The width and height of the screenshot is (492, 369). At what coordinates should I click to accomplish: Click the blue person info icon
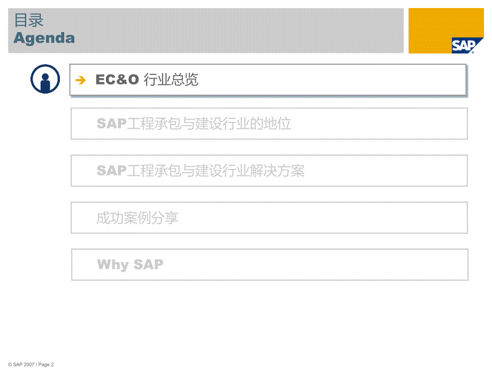45,79
